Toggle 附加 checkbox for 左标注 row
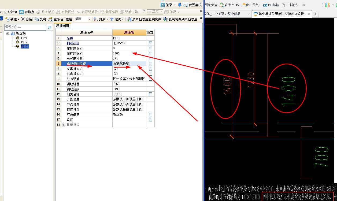Screen dimensions: 337x201 [150, 48]
